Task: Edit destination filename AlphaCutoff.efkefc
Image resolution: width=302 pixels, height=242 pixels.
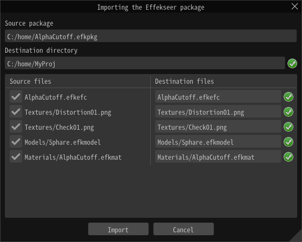Action: (x=218, y=97)
